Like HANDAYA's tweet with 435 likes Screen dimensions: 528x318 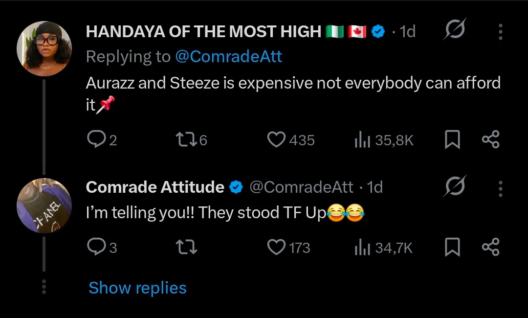277,140
